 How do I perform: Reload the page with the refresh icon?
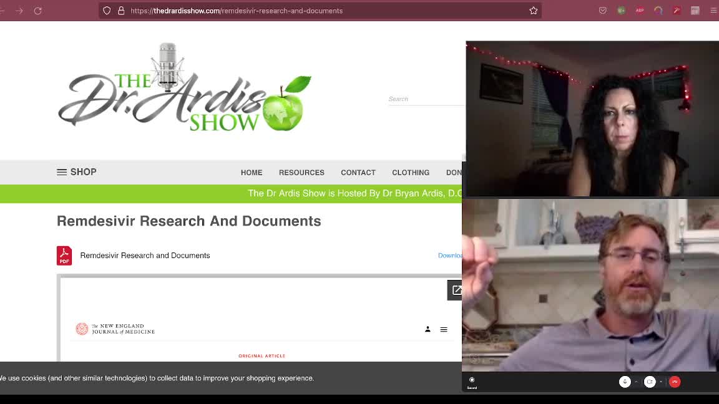click(37, 11)
